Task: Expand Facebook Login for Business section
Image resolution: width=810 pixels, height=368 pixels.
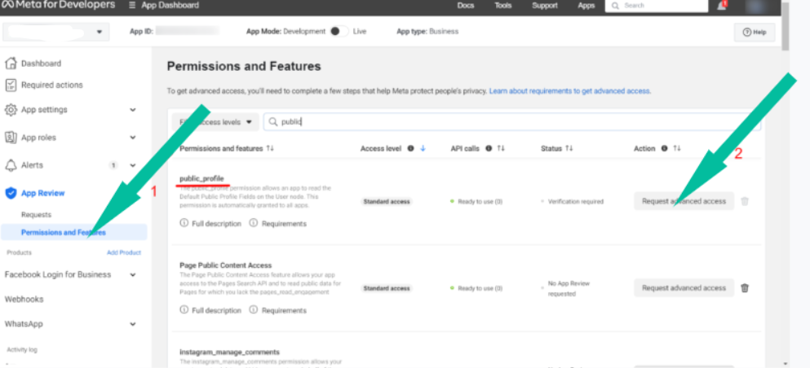Action: point(133,274)
